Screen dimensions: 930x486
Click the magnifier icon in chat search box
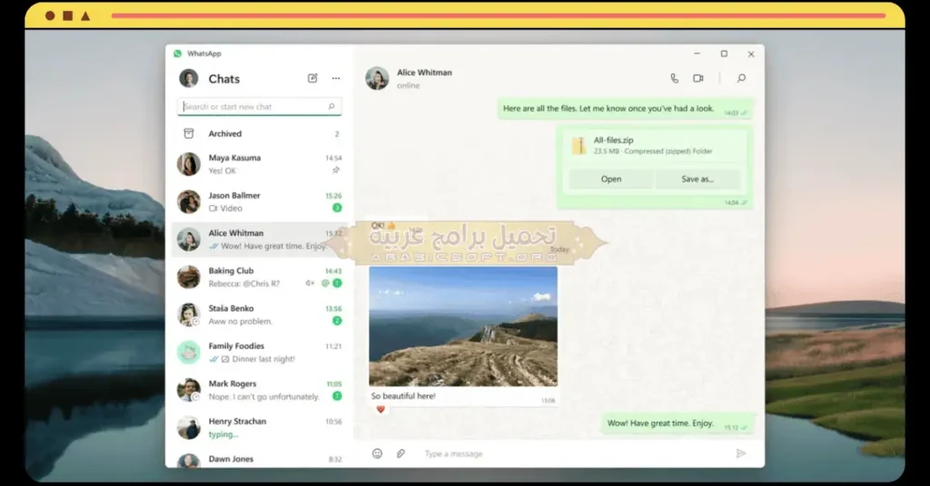pyautogui.click(x=331, y=107)
